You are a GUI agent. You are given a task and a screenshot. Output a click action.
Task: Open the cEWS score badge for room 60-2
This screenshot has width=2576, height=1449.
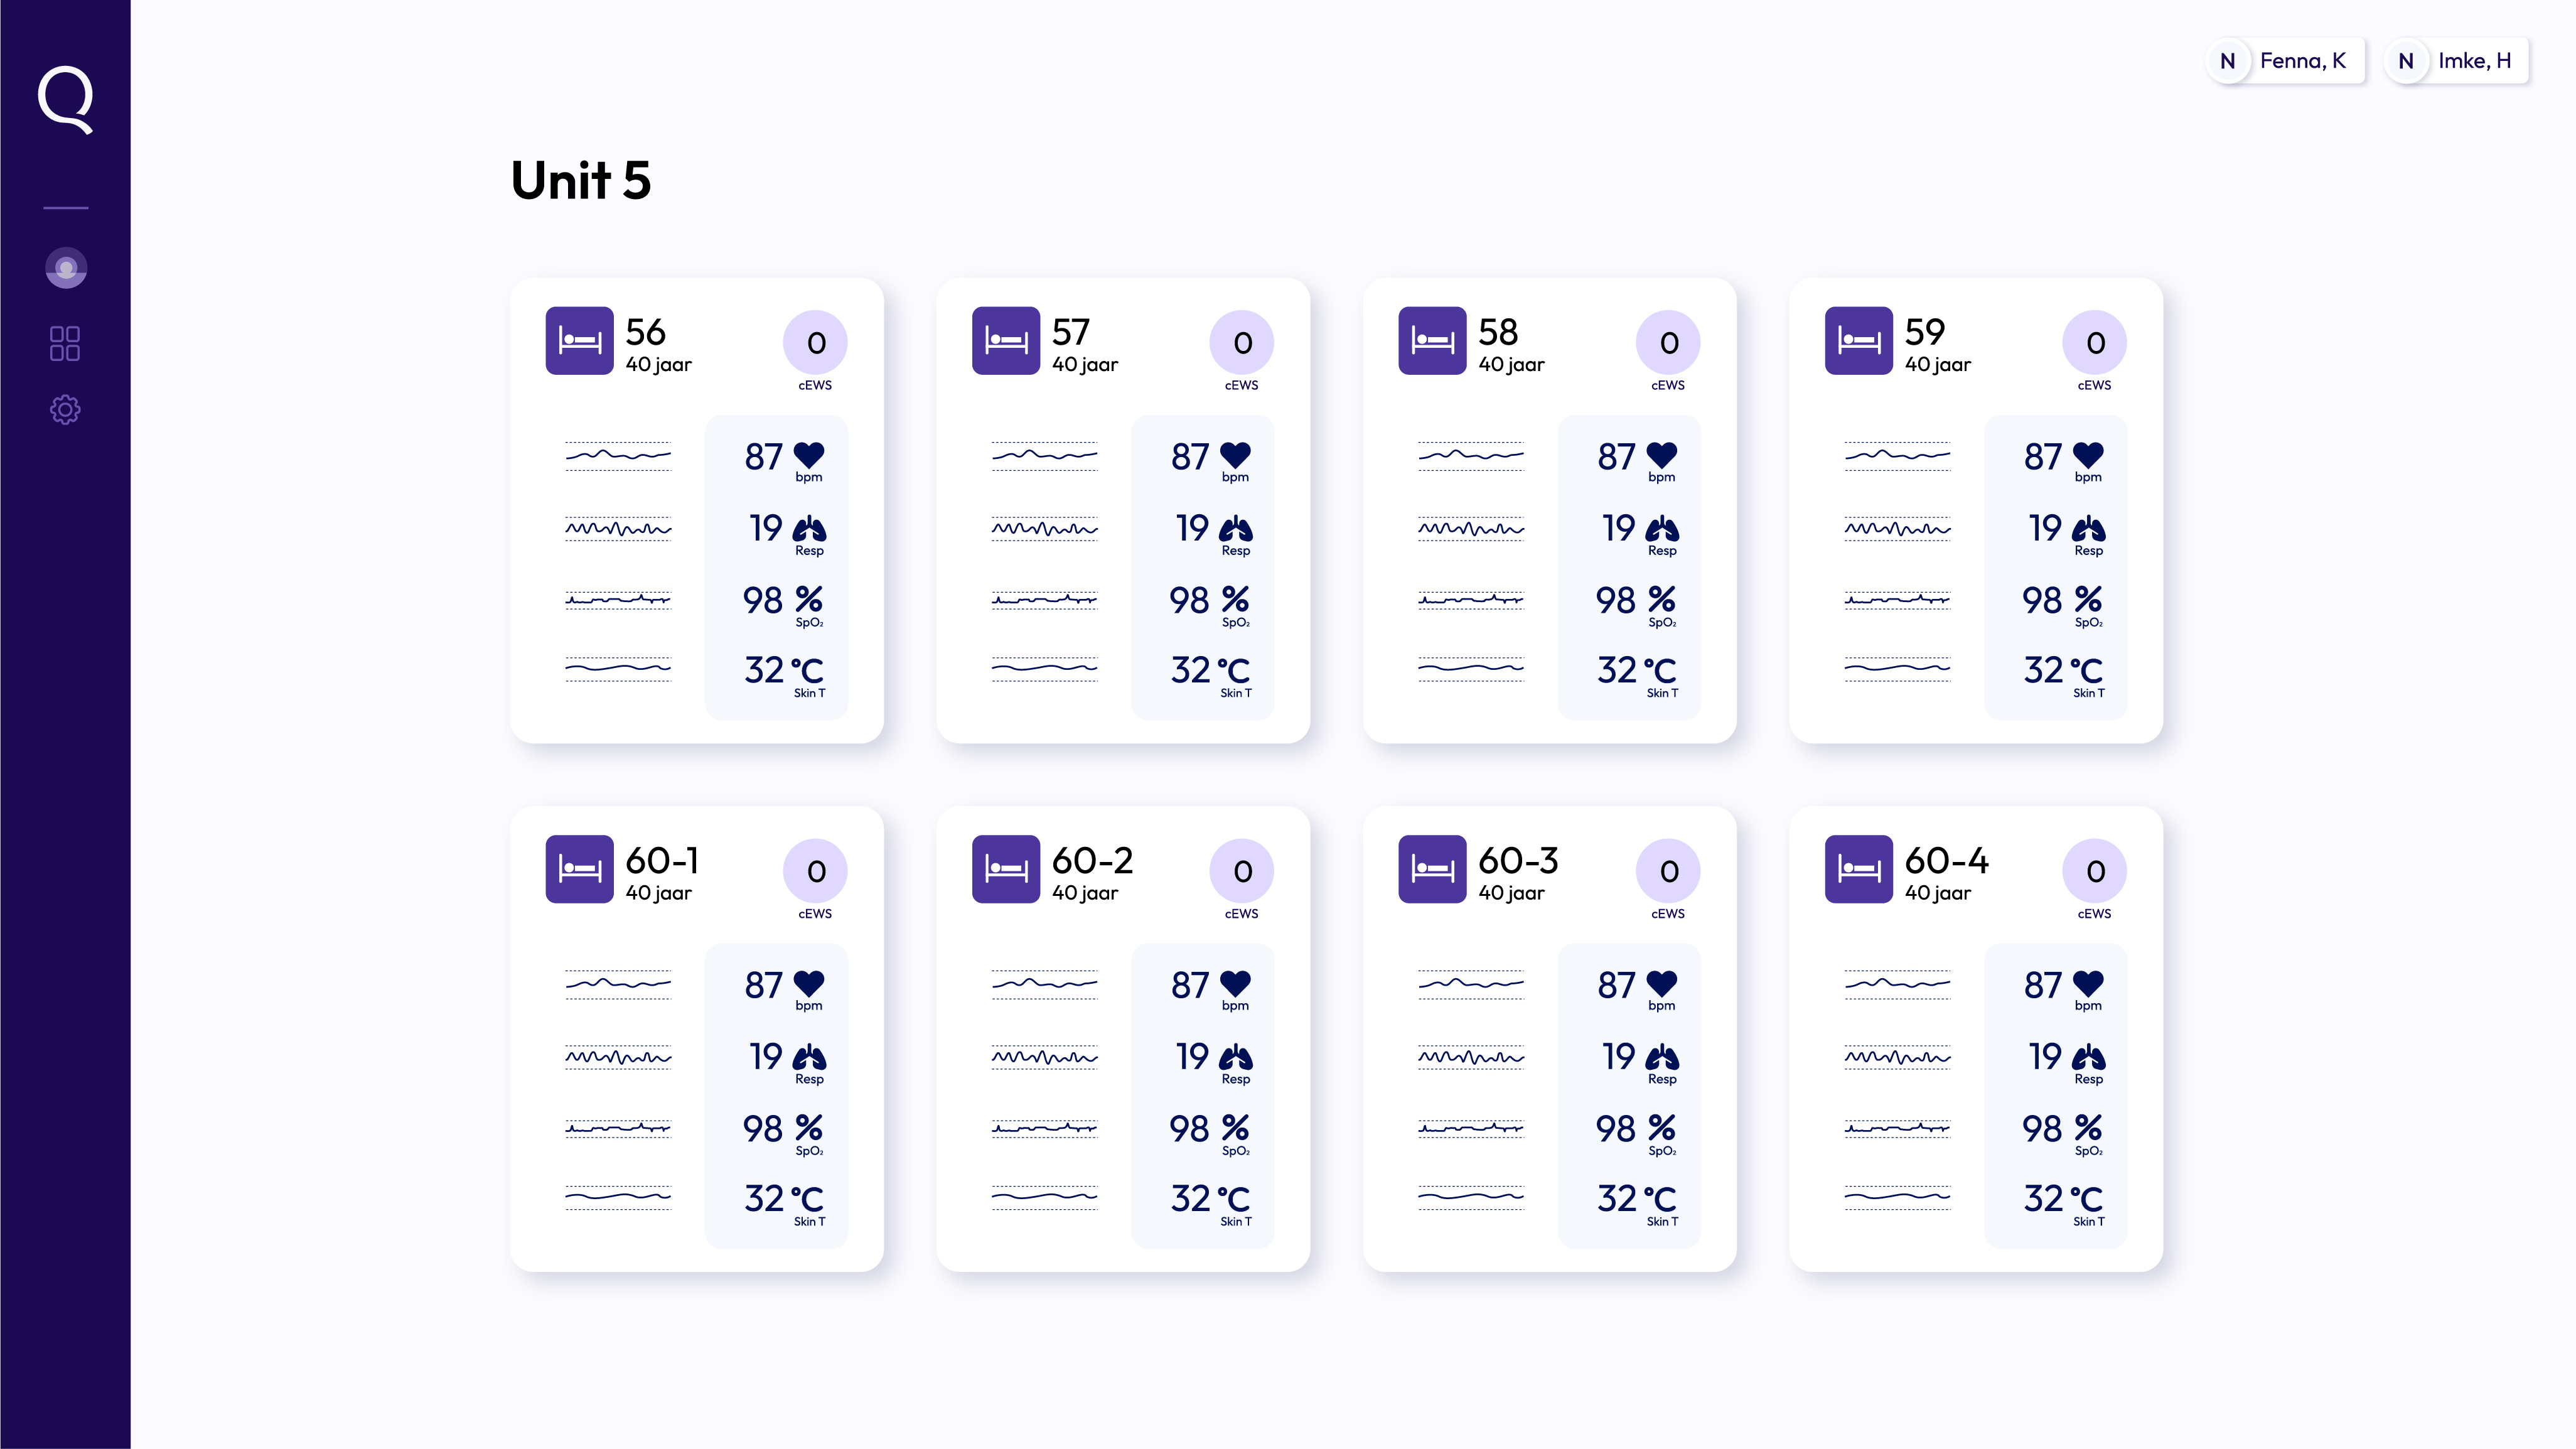pyautogui.click(x=1242, y=871)
